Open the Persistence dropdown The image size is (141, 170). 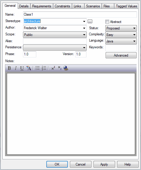[55, 48]
